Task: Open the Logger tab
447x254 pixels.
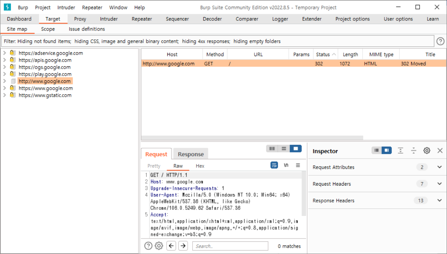Action: [280, 19]
